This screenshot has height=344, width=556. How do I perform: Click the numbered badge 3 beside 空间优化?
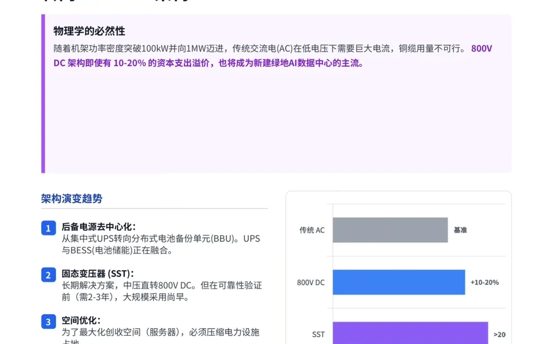pyautogui.click(x=48, y=321)
